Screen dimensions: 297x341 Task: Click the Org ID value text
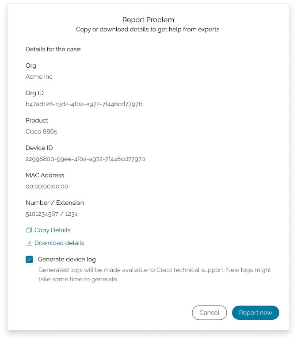84,104
